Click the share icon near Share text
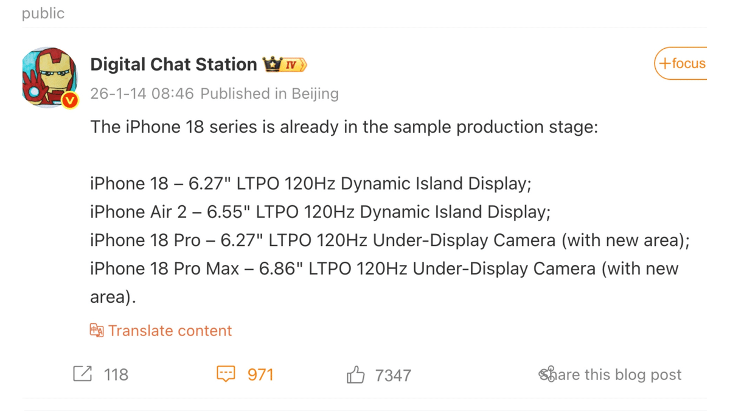730x411 pixels. (547, 374)
